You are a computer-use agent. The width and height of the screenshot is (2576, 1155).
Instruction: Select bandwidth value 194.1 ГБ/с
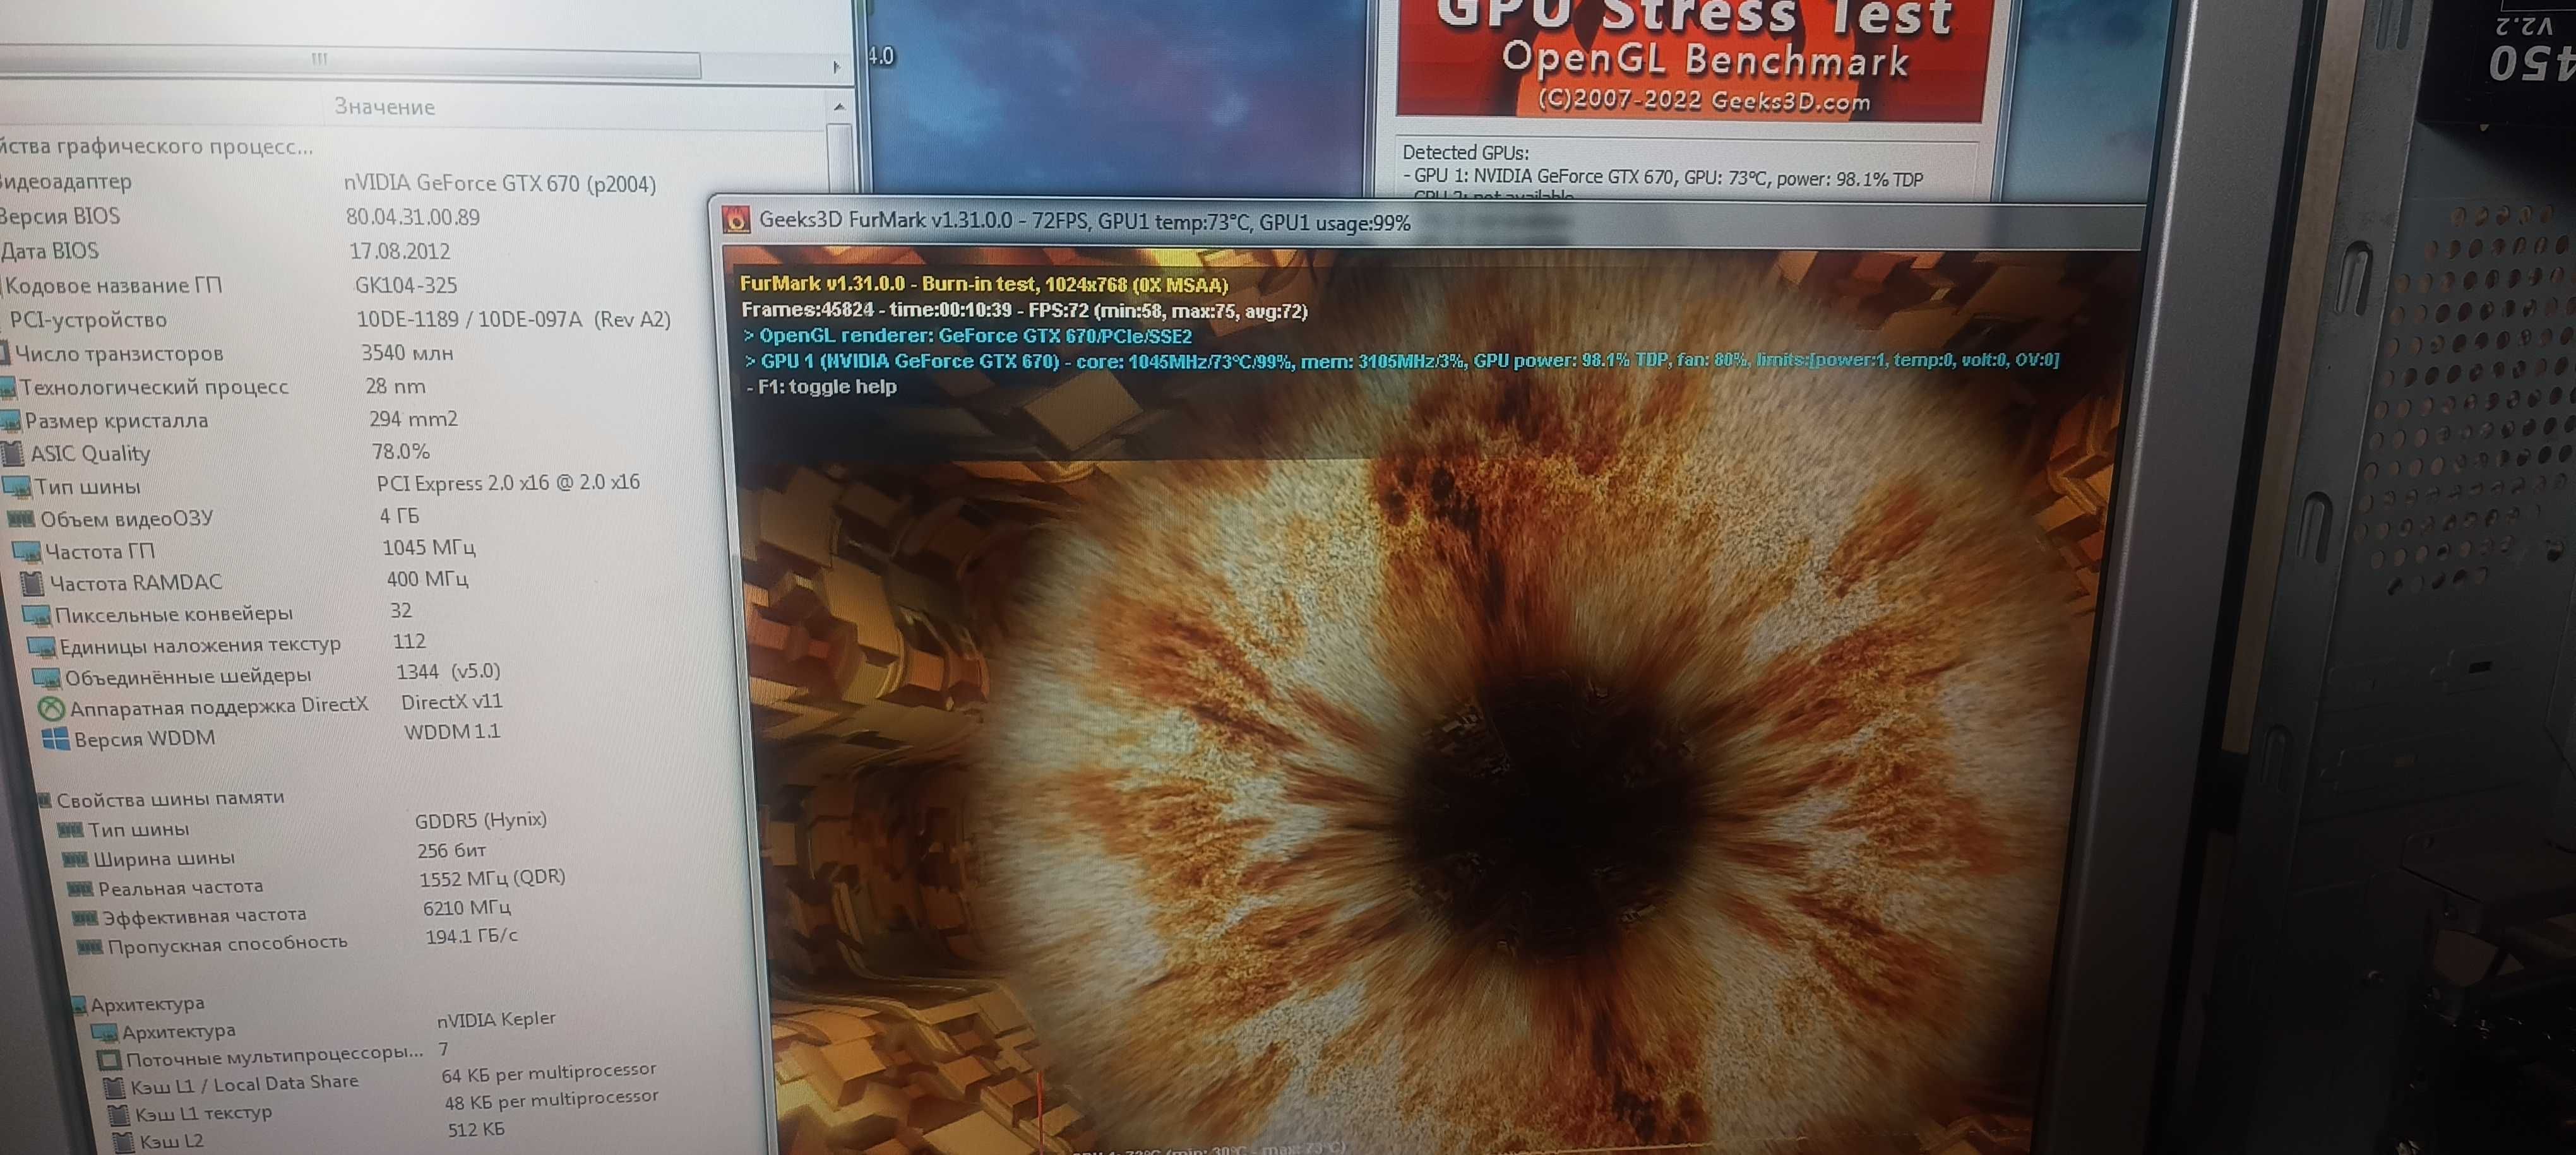tap(472, 936)
